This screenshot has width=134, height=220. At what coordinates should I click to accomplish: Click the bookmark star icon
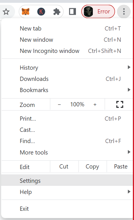tap(6, 11)
